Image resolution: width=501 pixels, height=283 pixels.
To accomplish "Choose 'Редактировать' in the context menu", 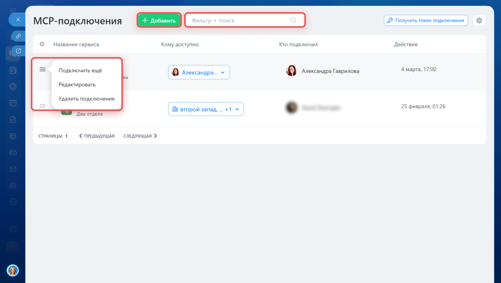I will click(x=77, y=84).
